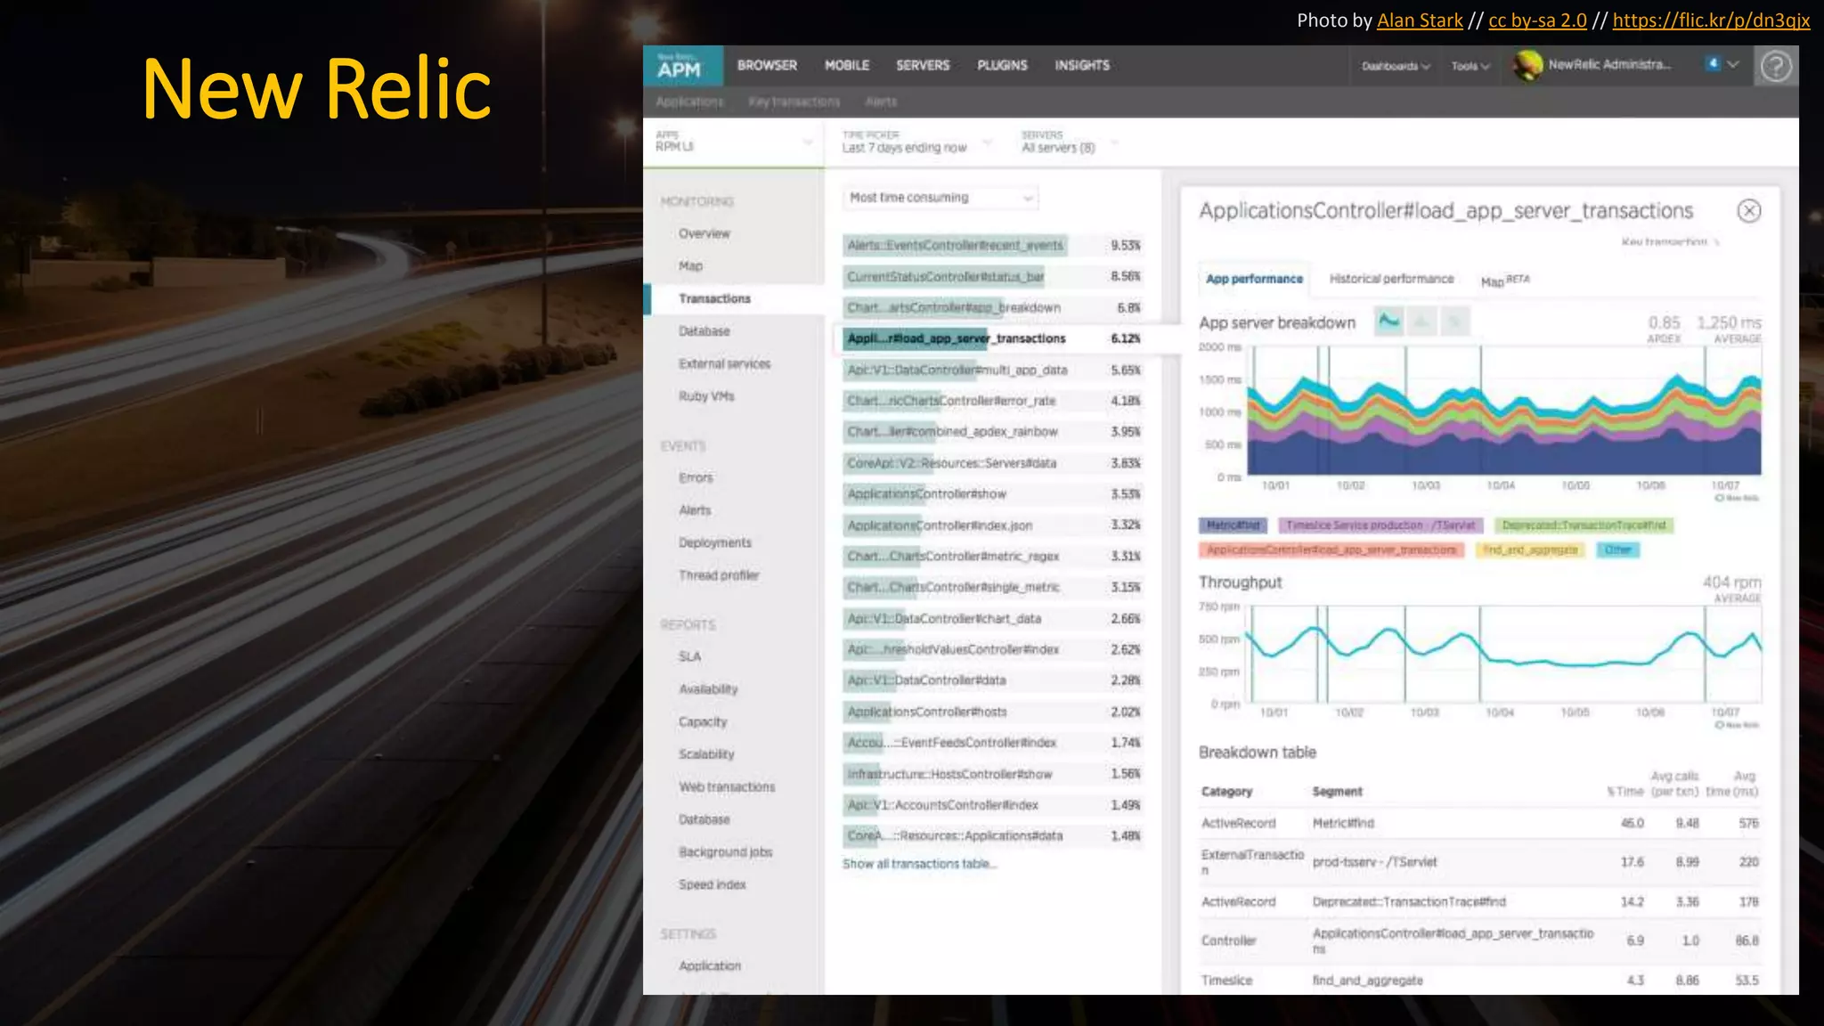This screenshot has height=1026, width=1824.
Task: Select the Api::V1::DataController#multi_app_data transaction
Action: coord(993,370)
